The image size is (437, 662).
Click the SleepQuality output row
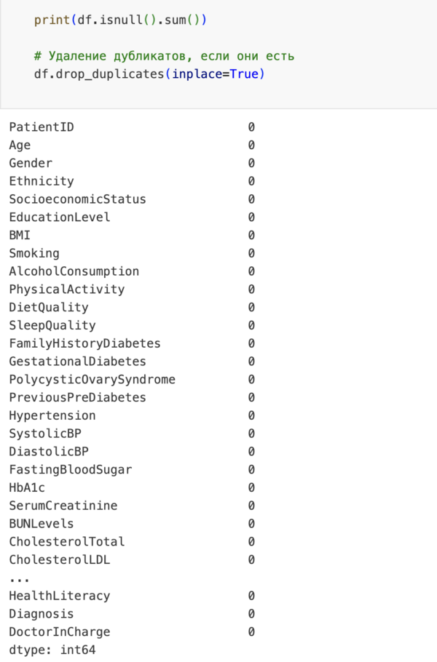point(52,325)
